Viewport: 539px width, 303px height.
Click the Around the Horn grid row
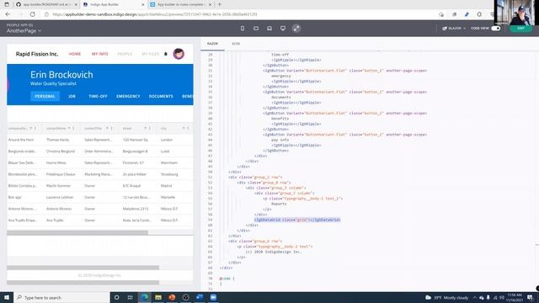pos(99,140)
